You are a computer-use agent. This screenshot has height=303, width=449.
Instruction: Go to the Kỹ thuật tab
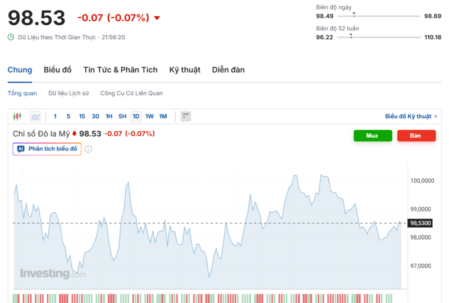point(185,70)
